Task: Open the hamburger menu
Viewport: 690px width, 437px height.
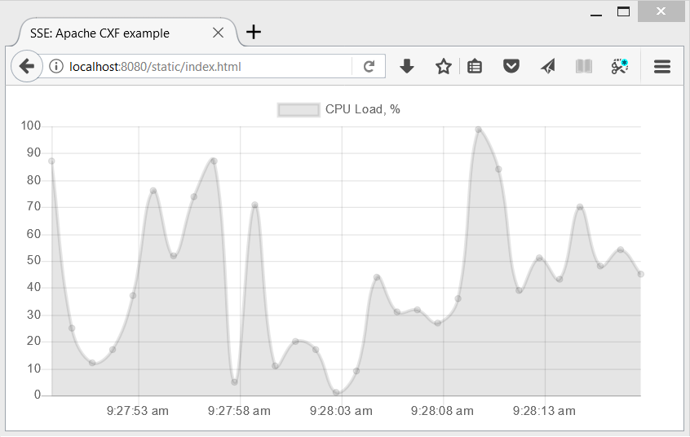Action: (x=661, y=67)
